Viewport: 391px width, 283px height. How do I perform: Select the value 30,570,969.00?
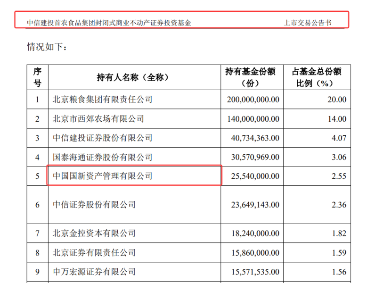point(255,158)
